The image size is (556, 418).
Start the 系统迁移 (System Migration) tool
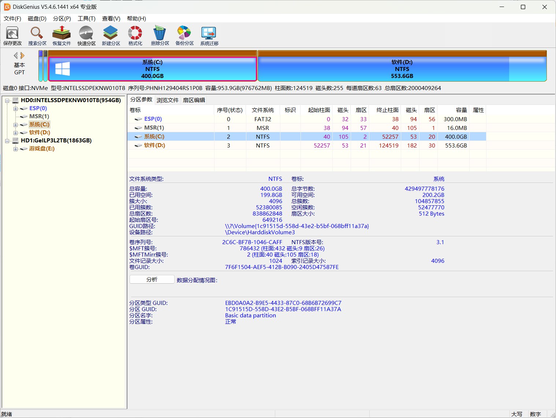208,35
